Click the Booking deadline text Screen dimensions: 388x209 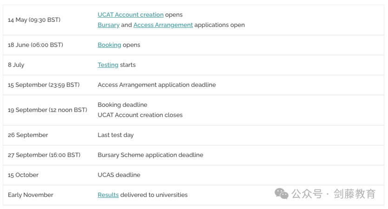pyautogui.click(x=123, y=105)
